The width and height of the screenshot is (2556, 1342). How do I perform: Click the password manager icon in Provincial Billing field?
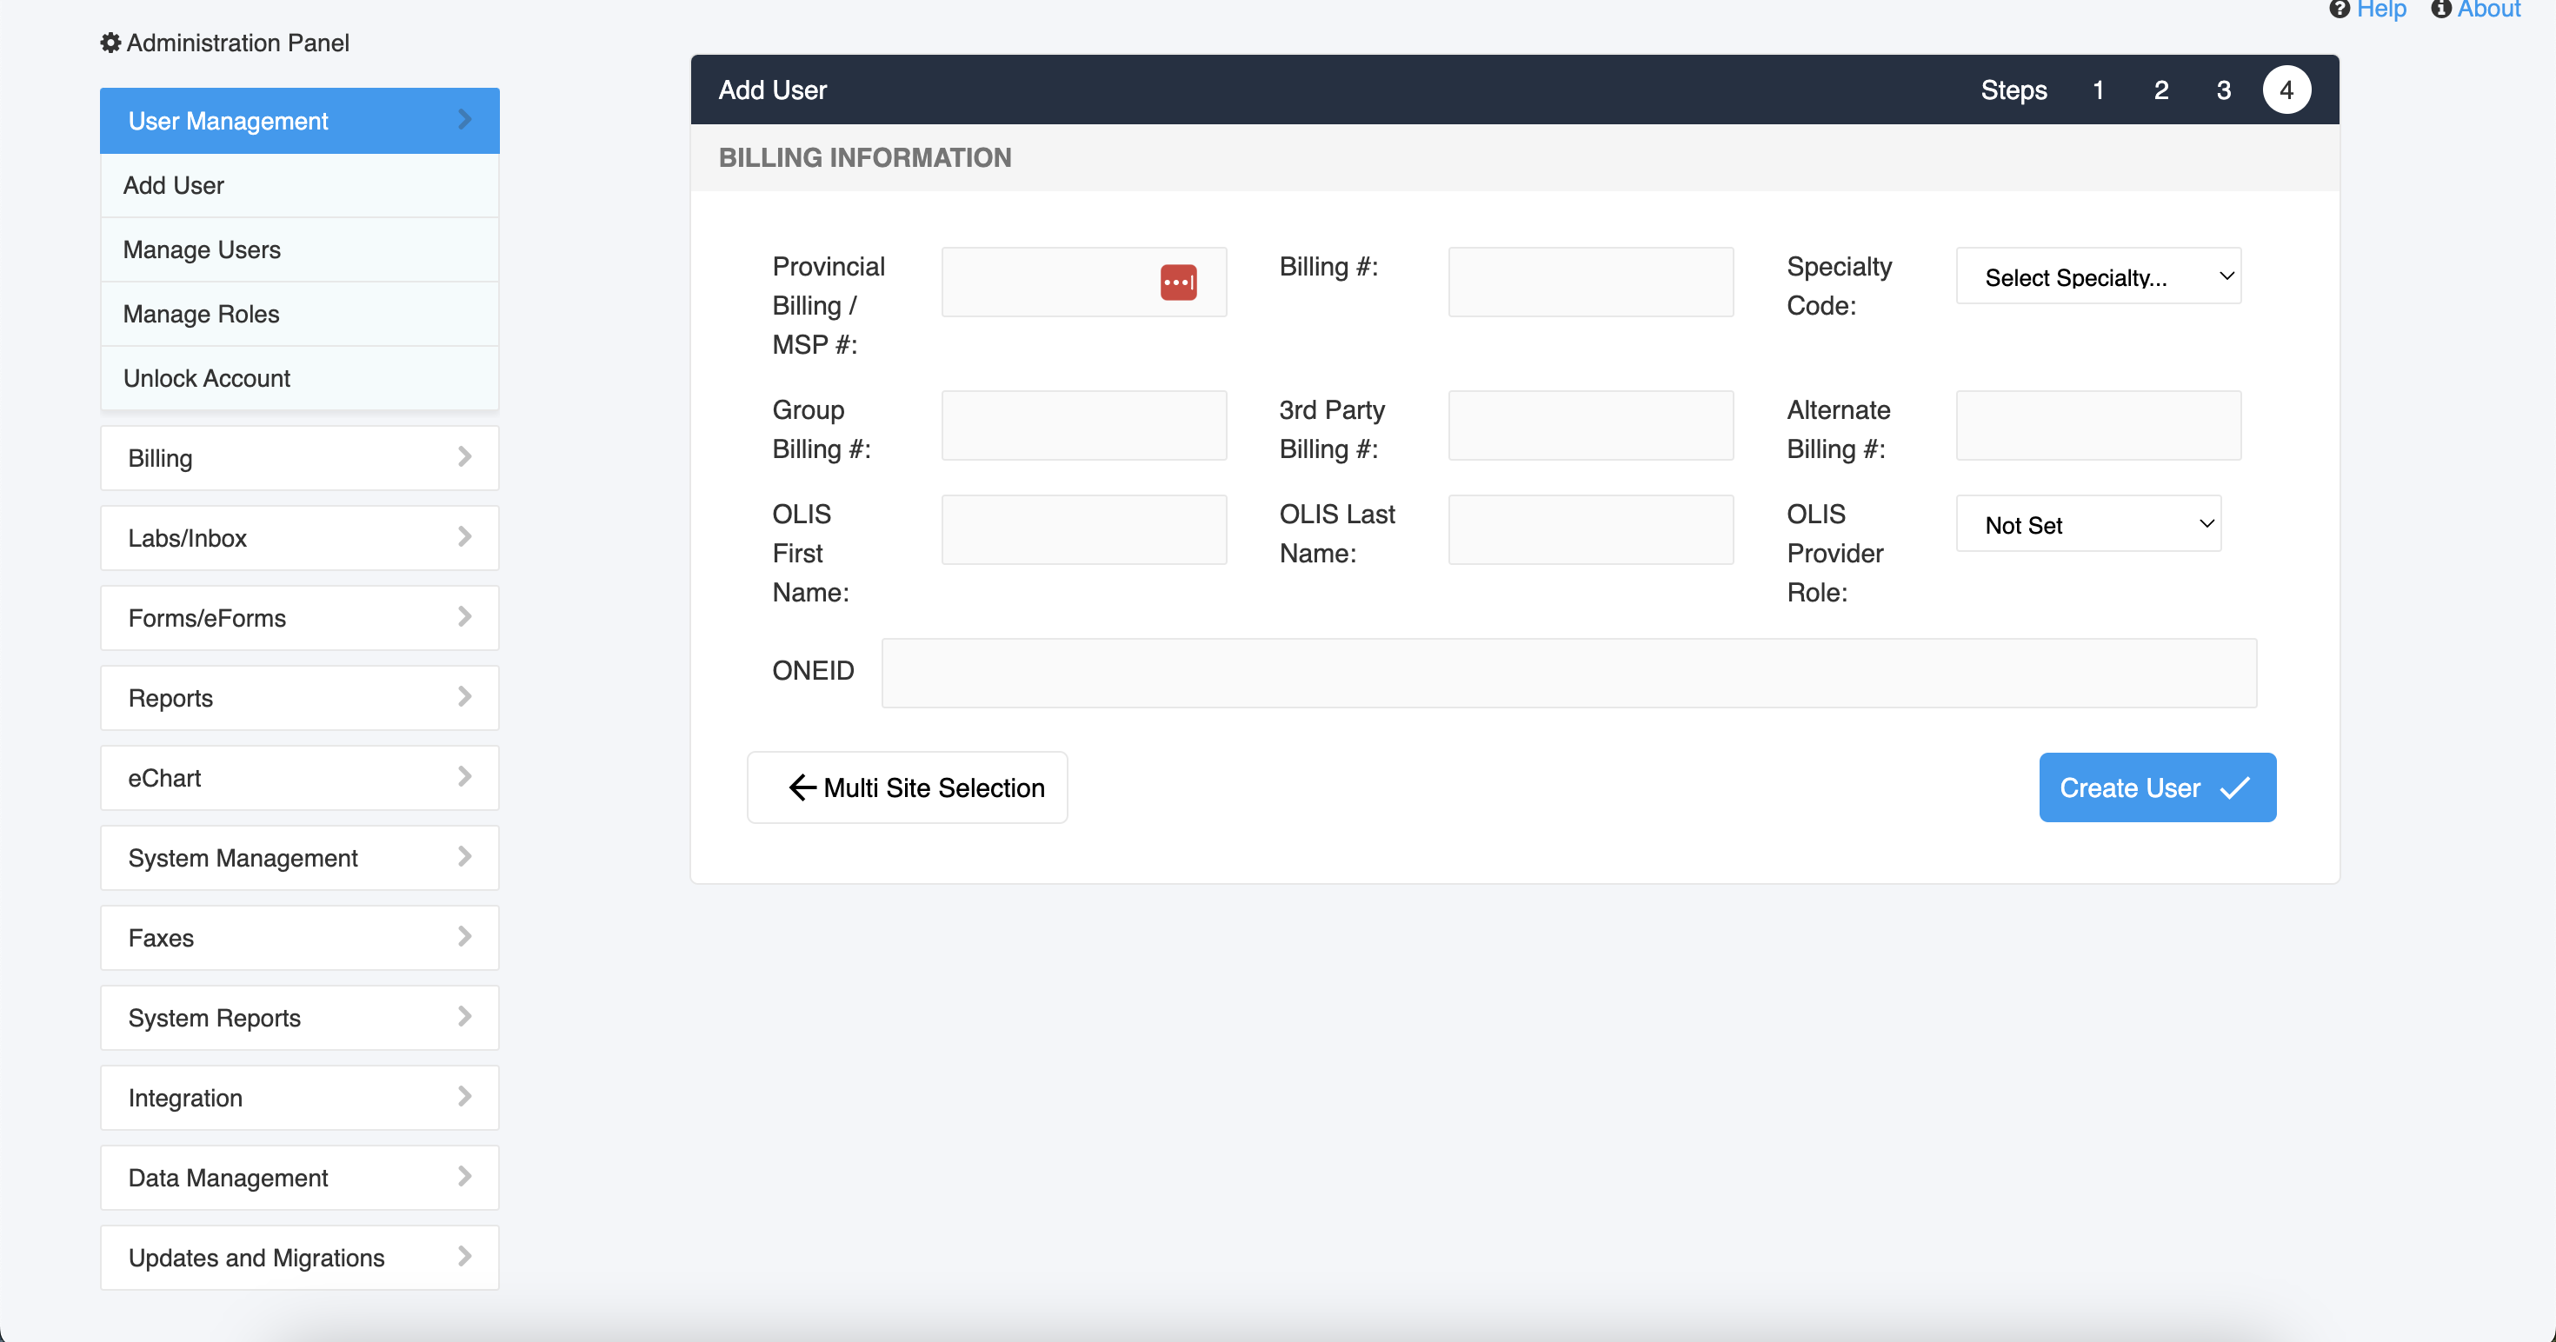coord(1178,282)
